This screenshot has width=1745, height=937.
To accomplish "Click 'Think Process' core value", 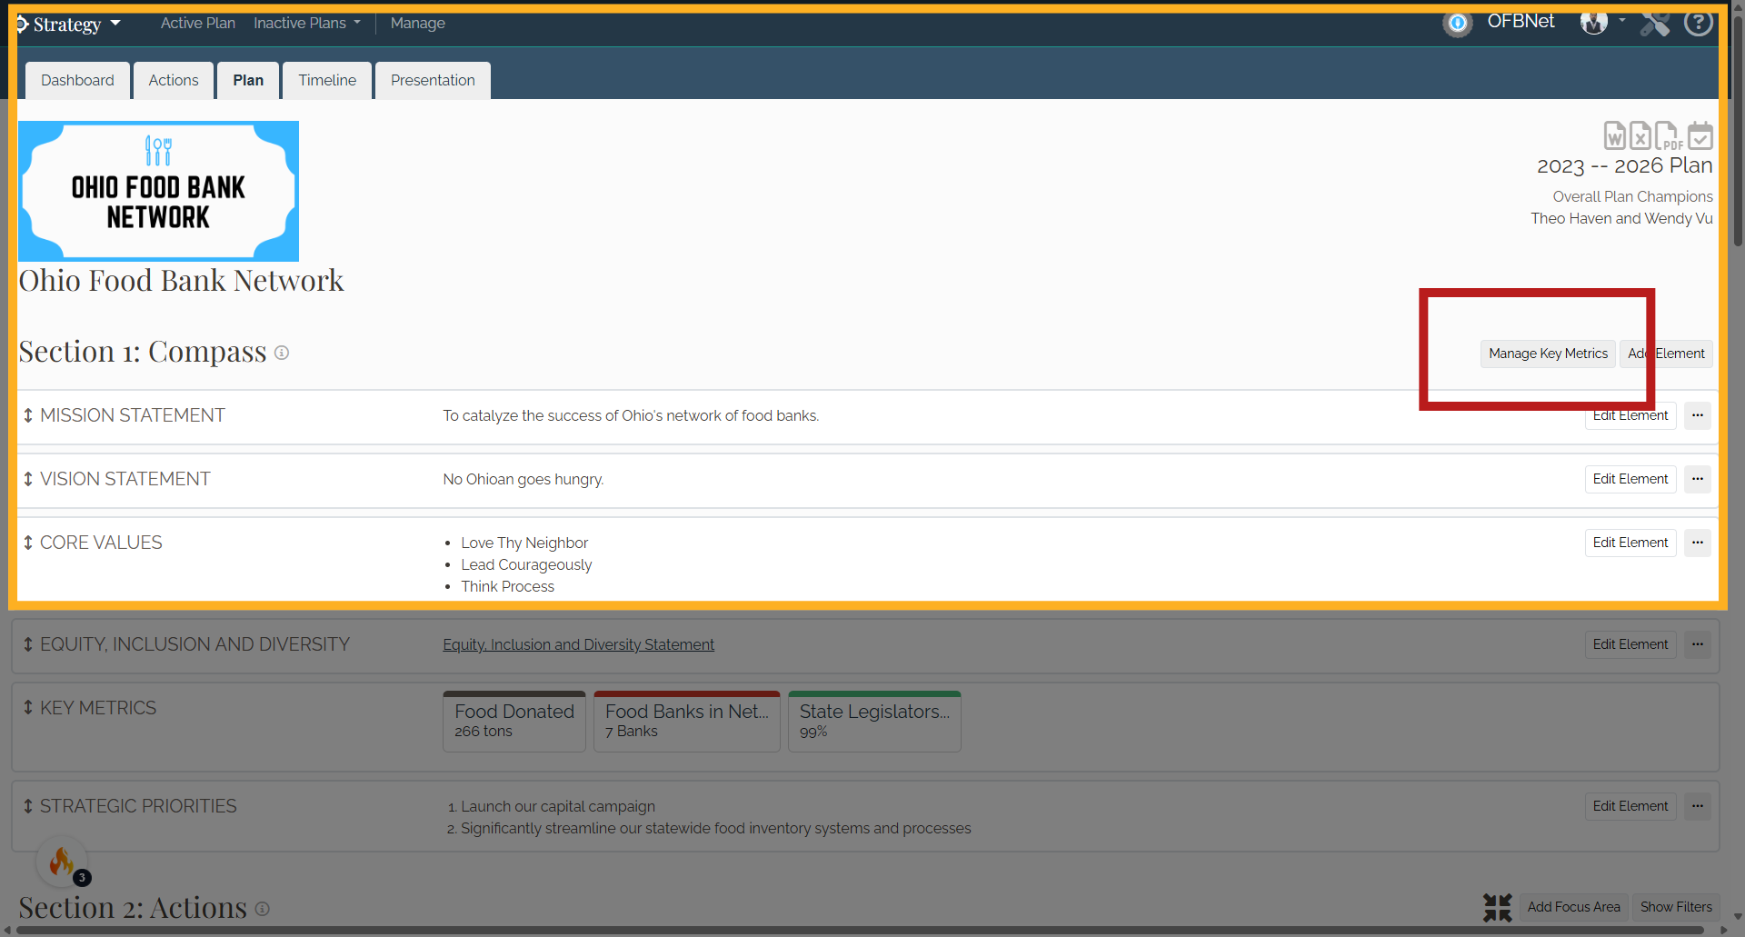I will click(x=507, y=586).
